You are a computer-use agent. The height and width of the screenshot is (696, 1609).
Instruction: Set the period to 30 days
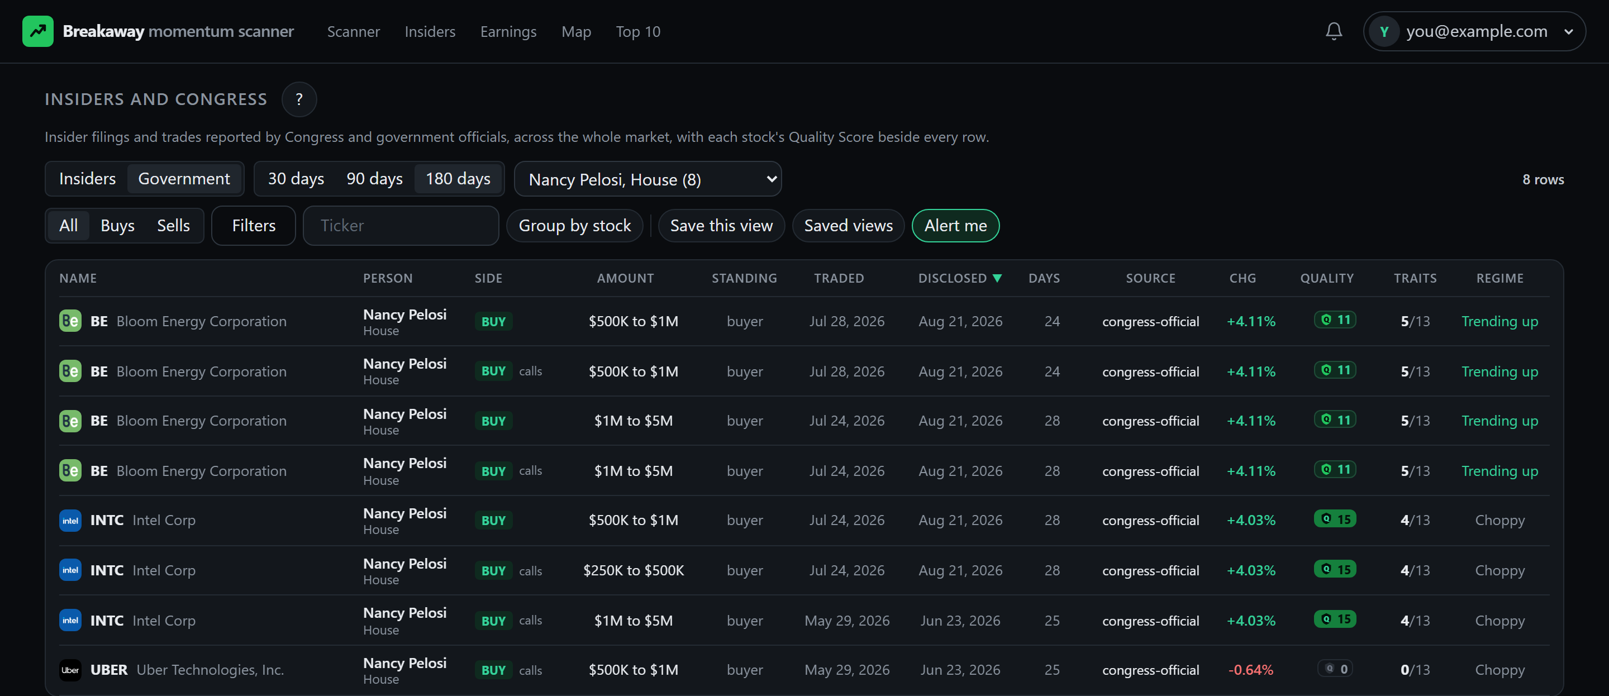click(x=296, y=179)
